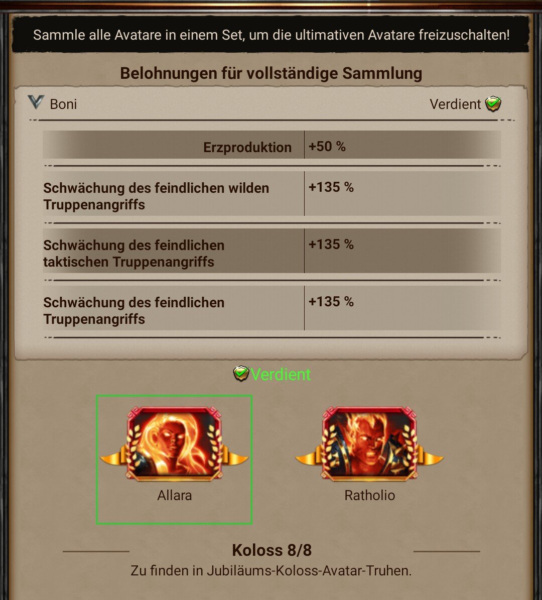Select Schwächung des feindlichen wilden Truppenangriffs row
This screenshot has height=600, width=542.
(272, 194)
